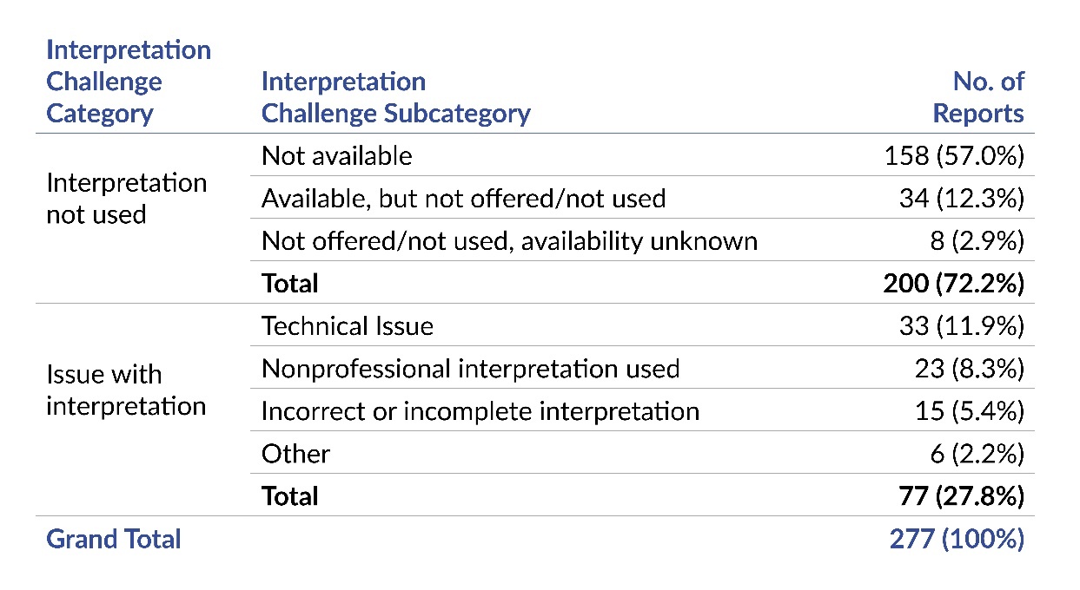Click "Not offered/not used, availability unknown"
1080x590 pixels.
point(509,240)
